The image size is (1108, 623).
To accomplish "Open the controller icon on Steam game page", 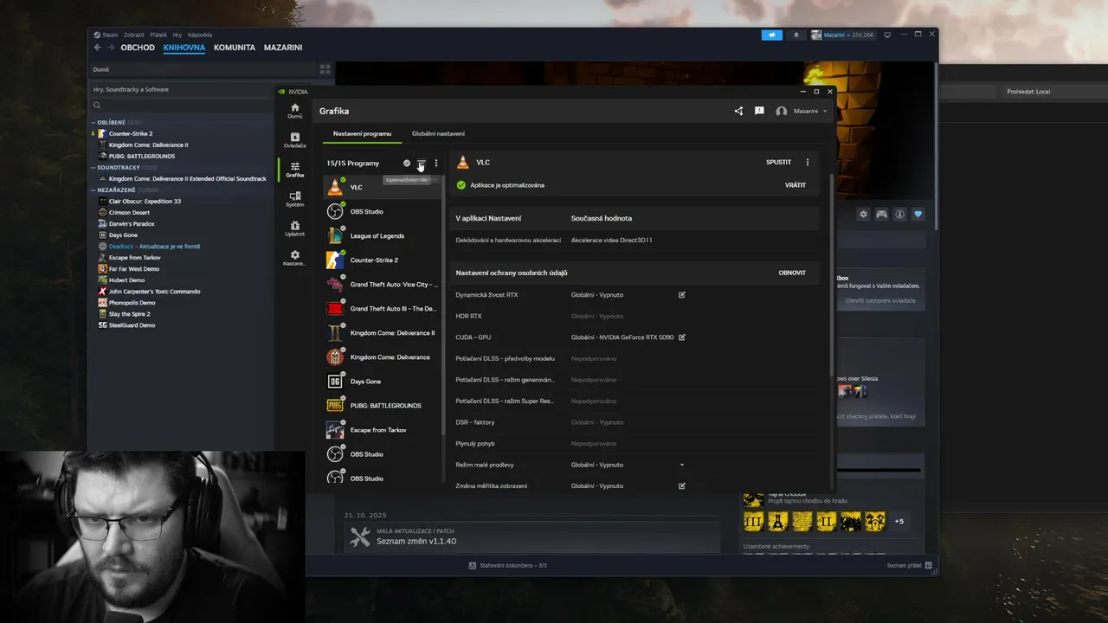I will (x=881, y=214).
